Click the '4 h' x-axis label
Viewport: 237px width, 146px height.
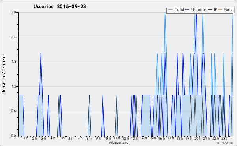tap(53, 138)
